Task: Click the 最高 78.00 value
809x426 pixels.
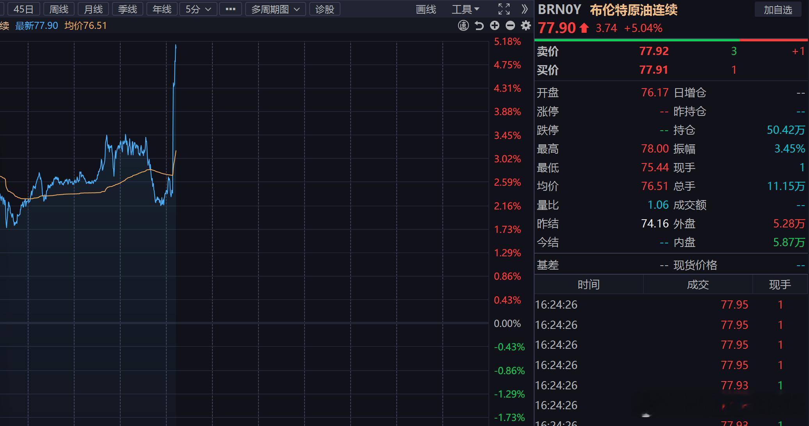Action: pyautogui.click(x=655, y=149)
